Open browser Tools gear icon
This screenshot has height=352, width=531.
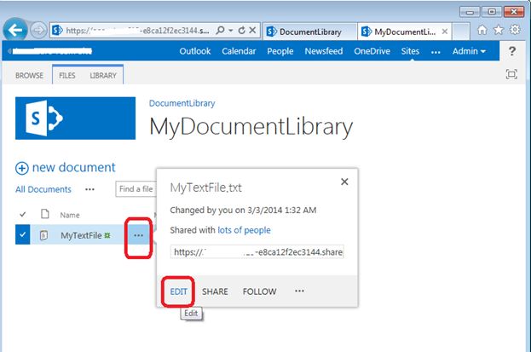tap(515, 30)
